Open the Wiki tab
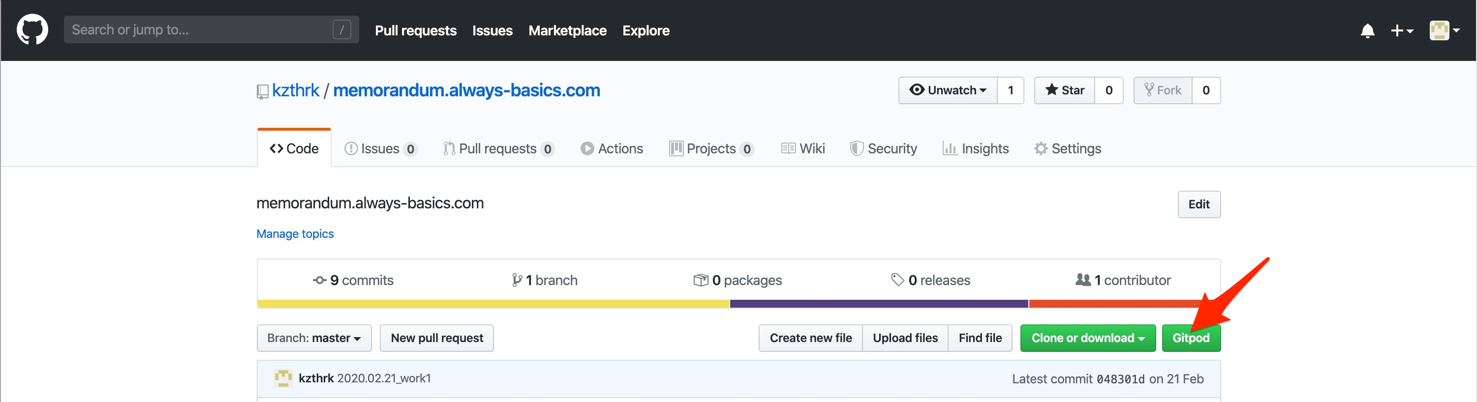1477x402 pixels. coord(803,148)
